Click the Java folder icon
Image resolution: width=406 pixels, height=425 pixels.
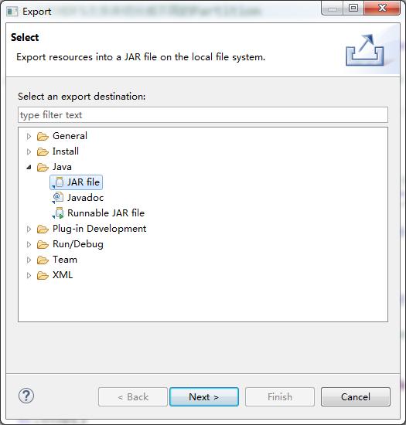(43, 167)
